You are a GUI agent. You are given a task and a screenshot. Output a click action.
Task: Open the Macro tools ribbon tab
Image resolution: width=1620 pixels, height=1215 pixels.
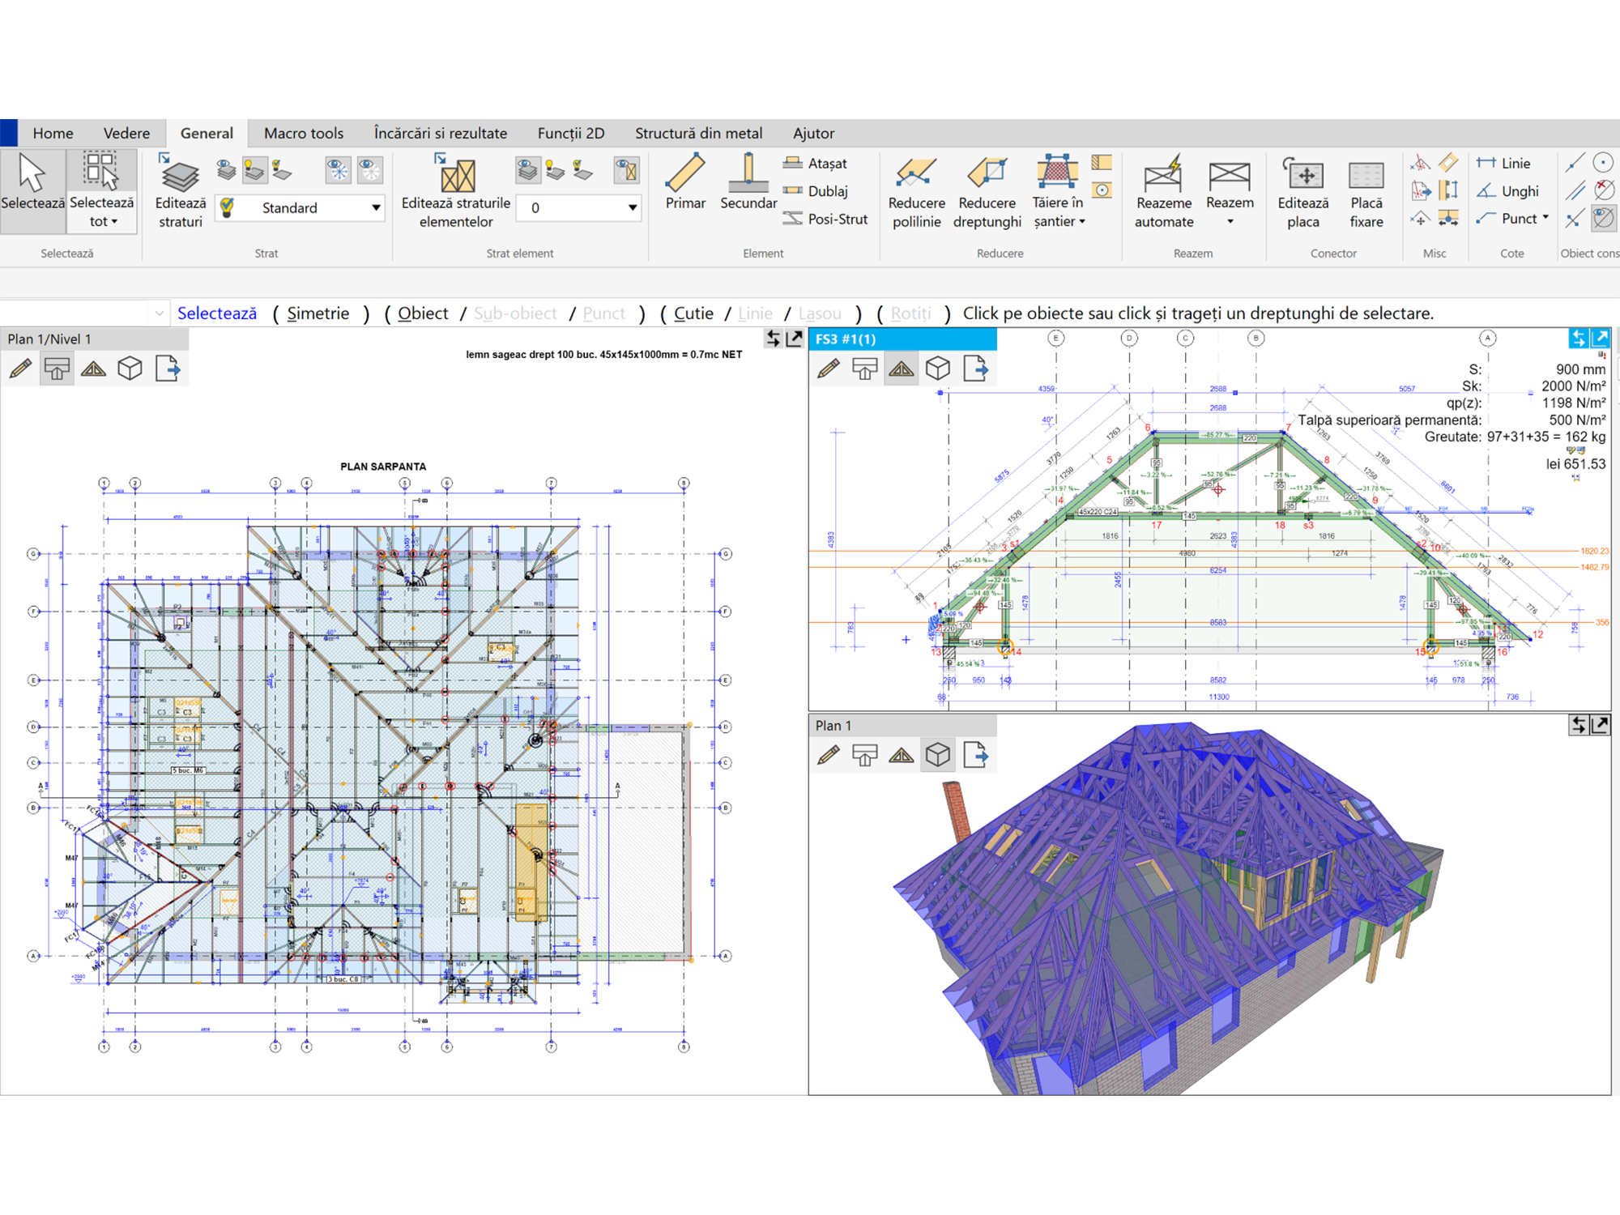click(304, 133)
